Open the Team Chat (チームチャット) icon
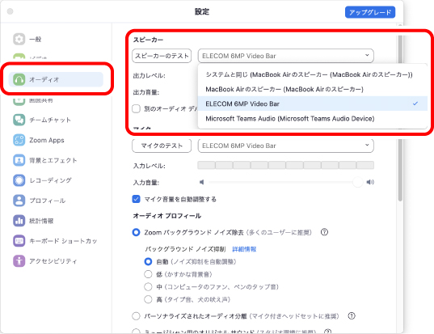 pos(19,120)
